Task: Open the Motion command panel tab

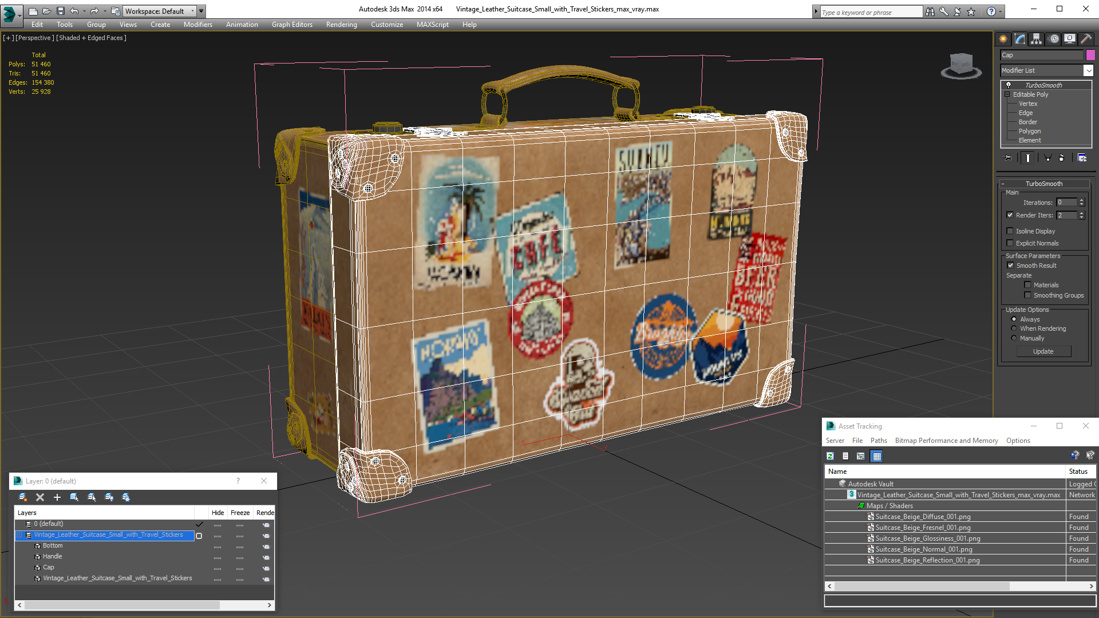Action: pos(1054,39)
